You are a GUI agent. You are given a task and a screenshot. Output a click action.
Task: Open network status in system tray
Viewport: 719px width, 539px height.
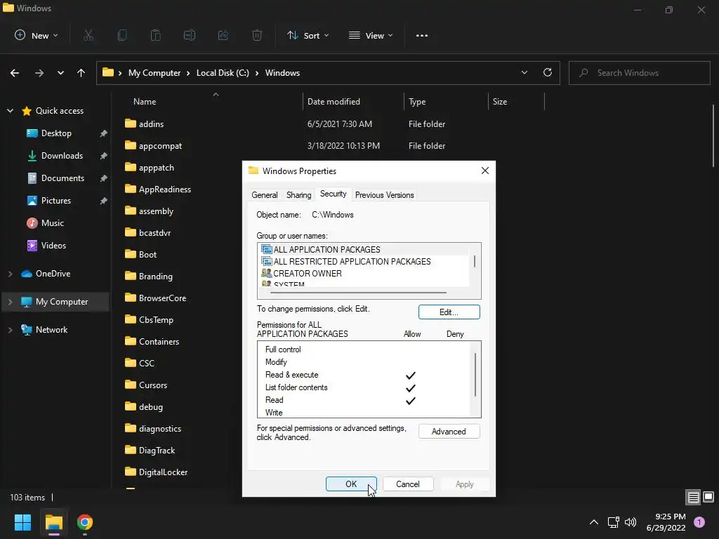point(613,522)
